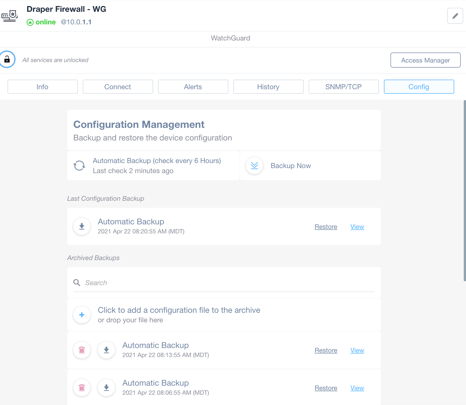The height and width of the screenshot is (405, 466).
Task: Click the 'Archived Backups' section label
Action: click(93, 258)
